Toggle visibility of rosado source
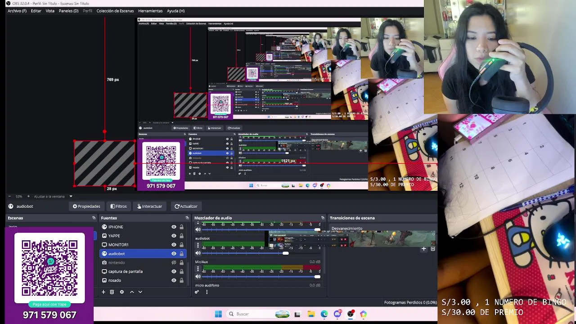Screen dimensions: 576x324 pyautogui.click(x=174, y=280)
